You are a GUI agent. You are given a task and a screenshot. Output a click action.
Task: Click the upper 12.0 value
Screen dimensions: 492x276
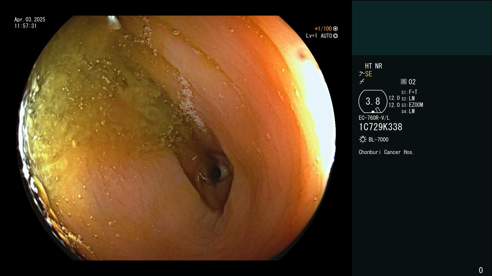click(x=394, y=98)
